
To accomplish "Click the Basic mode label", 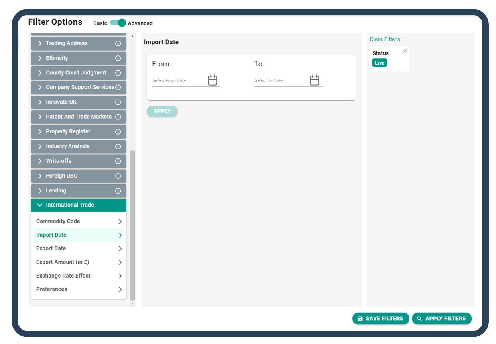I will click(100, 23).
